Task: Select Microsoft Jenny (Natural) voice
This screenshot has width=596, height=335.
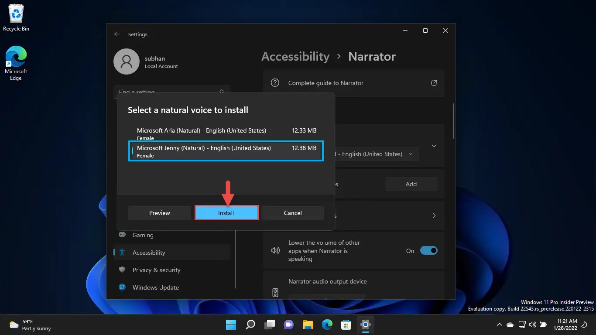Action: 226,151
